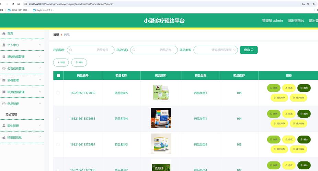The width and height of the screenshot is (318, 171).
Task: Open the 药品名称5 product photo
Action: pos(161,93)
